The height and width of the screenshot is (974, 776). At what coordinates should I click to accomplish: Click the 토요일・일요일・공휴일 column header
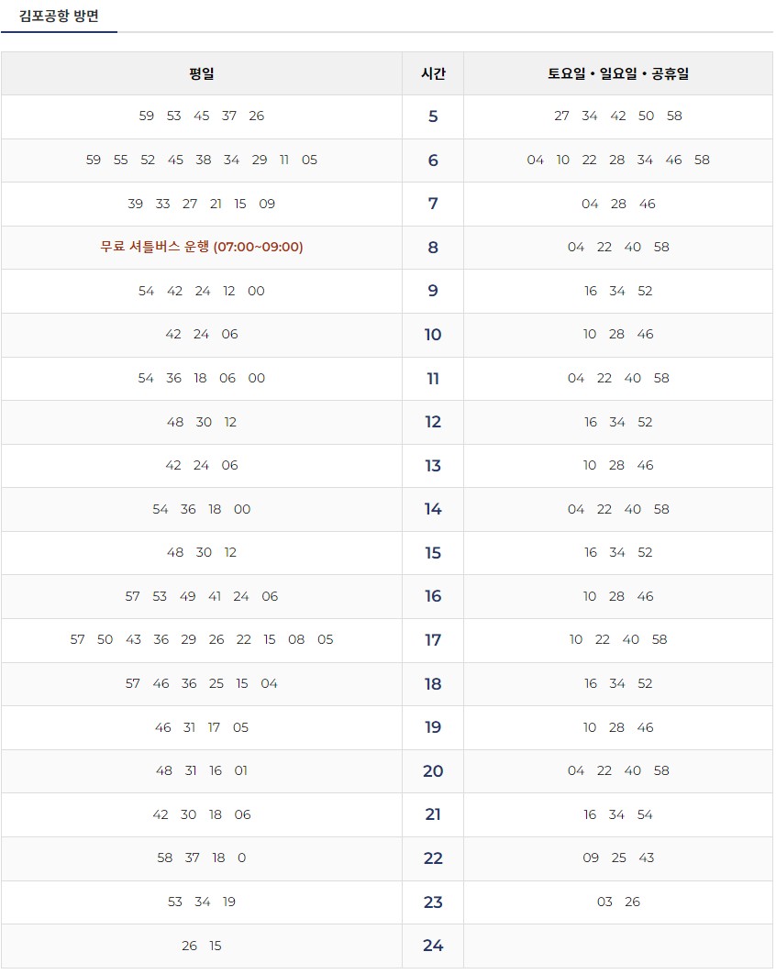(x=619, y=73)
